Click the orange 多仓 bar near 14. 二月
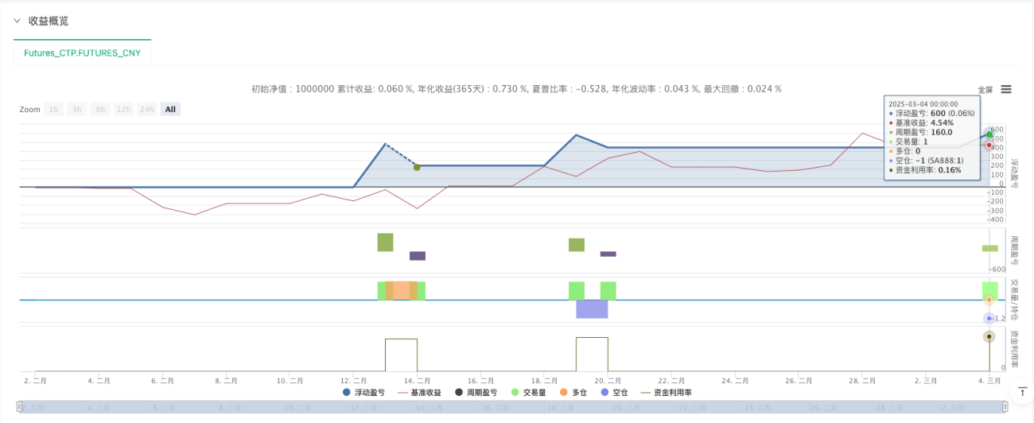1034x423 pixels. tap(402, 290)
